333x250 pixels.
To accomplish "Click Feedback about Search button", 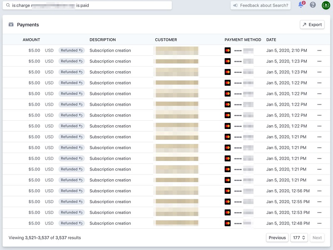I will (261, 5).
